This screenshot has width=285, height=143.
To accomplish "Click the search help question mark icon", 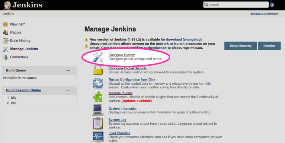I will (272, 5).
